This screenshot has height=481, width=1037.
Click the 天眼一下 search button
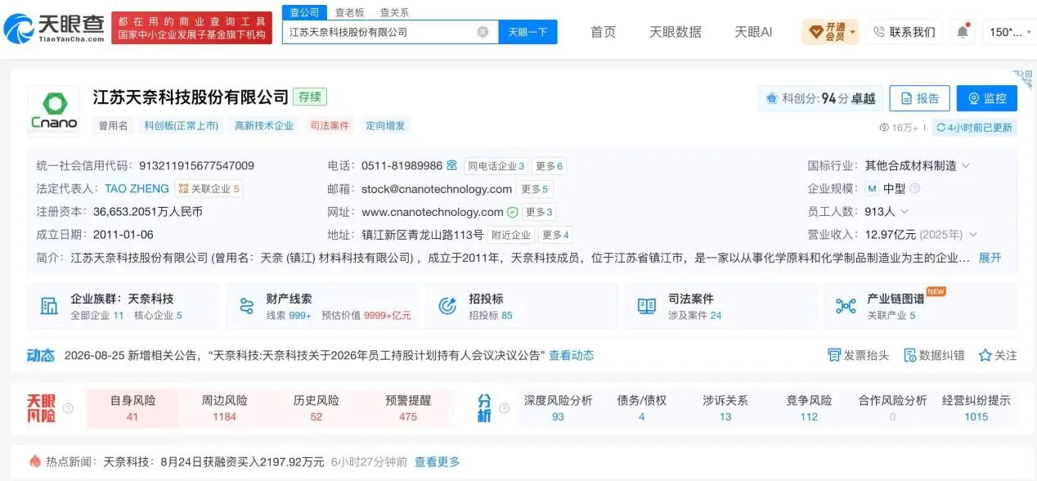click(x=527, y=32)
